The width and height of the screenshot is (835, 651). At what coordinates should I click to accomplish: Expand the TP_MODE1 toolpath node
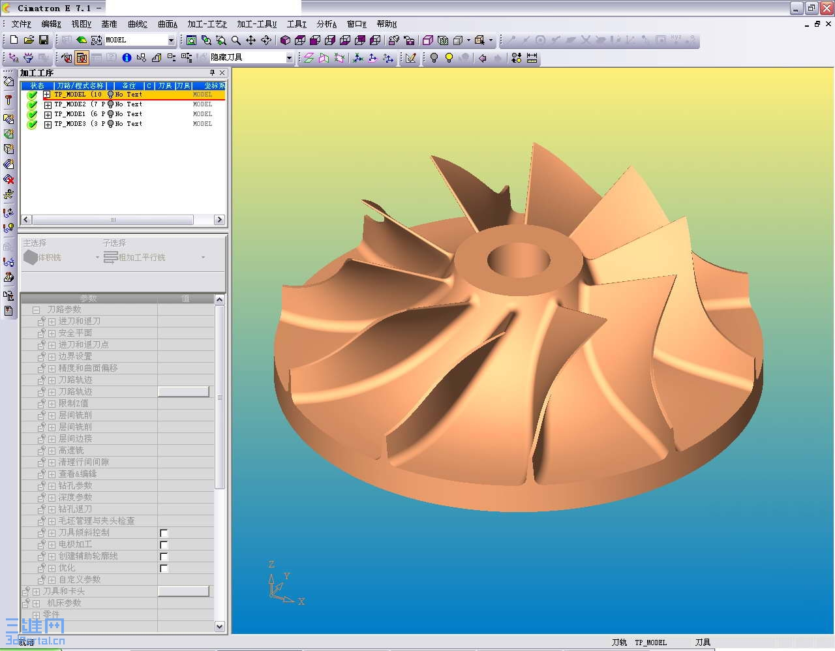[48, 114]
